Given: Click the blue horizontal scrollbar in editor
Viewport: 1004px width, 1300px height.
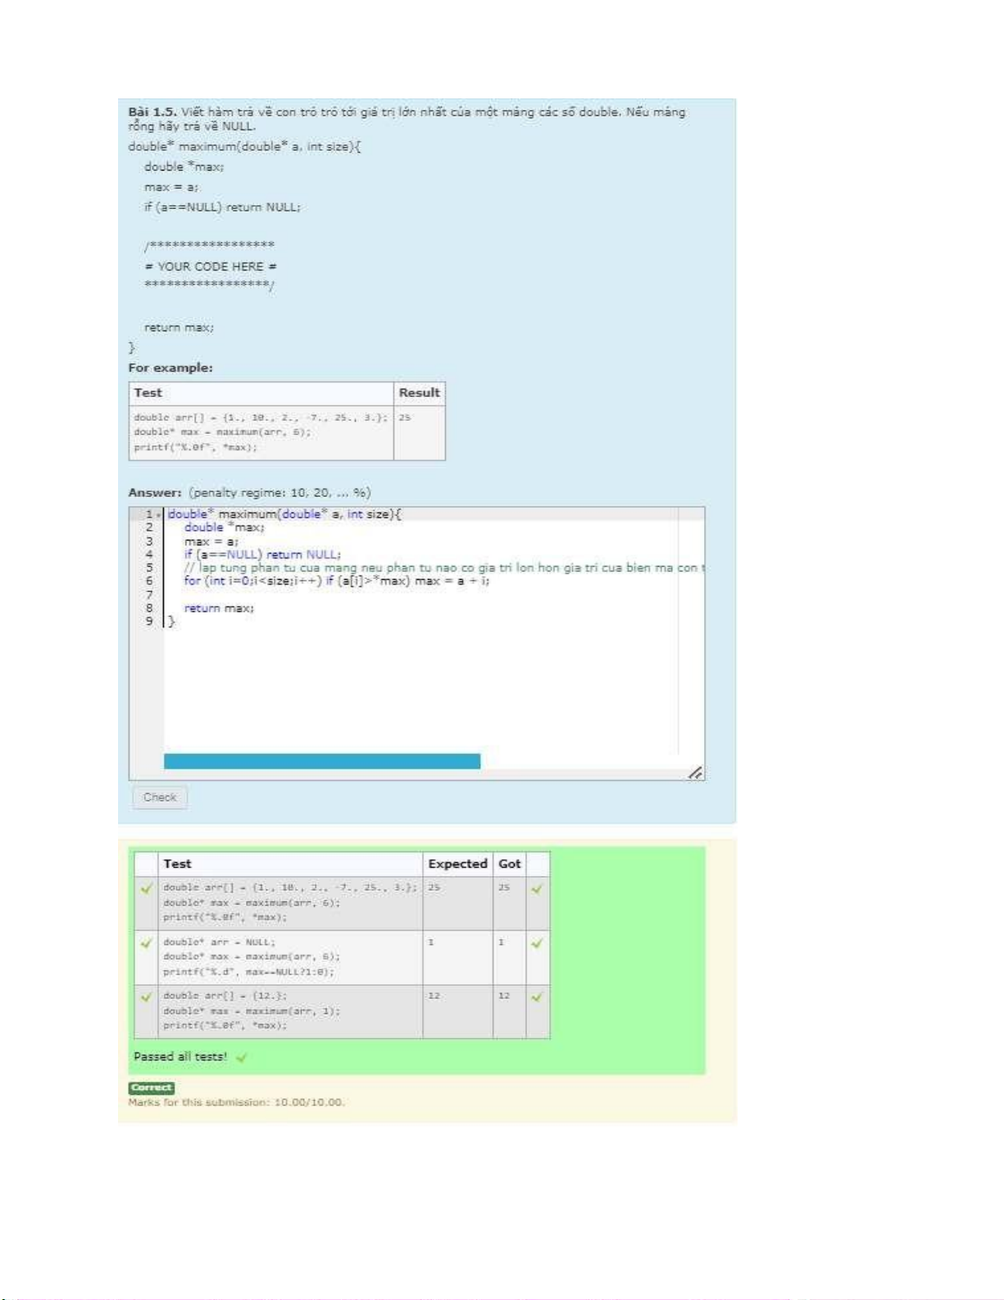Looking at the screenshot, I should pos(321,761).
